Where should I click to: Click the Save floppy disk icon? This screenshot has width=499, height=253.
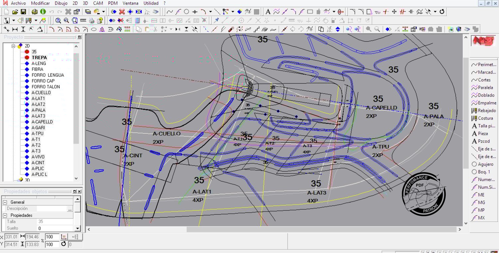23,12
